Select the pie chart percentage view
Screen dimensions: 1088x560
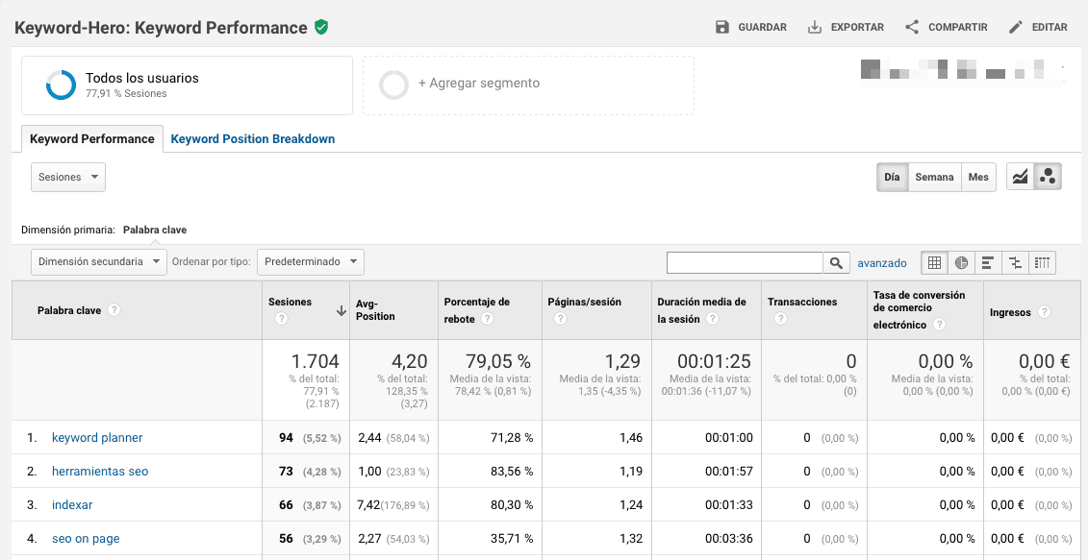961,262
